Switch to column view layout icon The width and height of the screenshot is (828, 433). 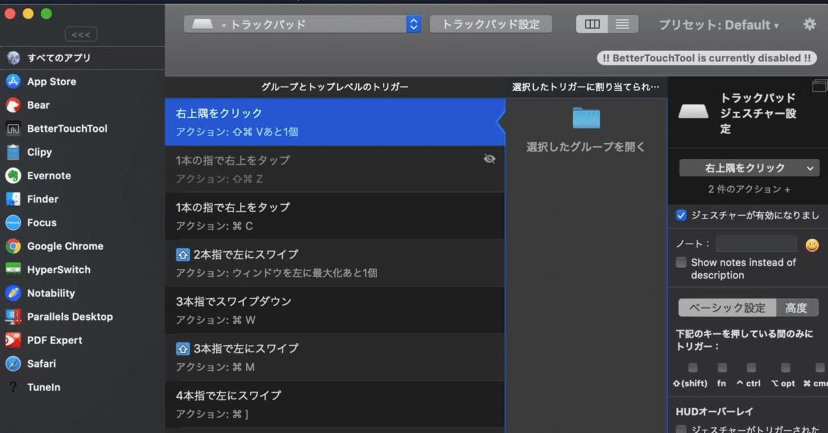(x=592, y=25)
